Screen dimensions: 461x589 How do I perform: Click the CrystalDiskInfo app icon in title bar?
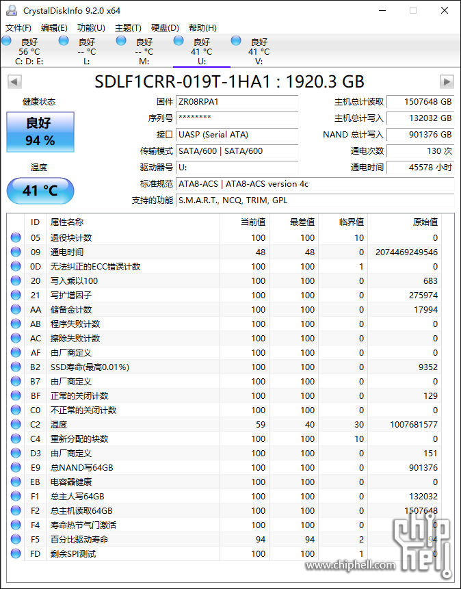click(11, 10)
